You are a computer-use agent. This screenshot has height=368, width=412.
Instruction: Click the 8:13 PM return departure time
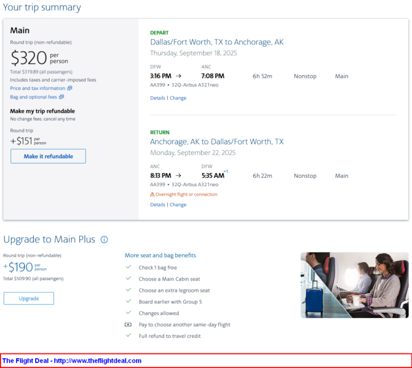(160, 175)
